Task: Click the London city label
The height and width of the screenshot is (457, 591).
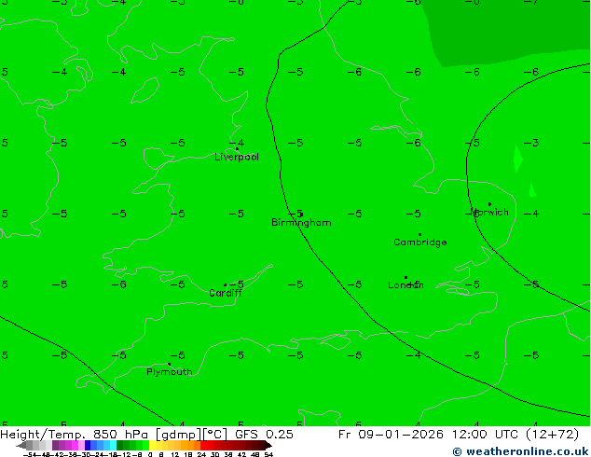Action: 405,285
